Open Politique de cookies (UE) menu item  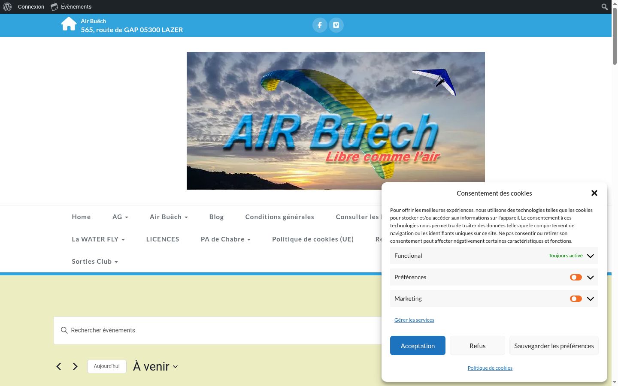pyautogui.click(x=313, y=239)
